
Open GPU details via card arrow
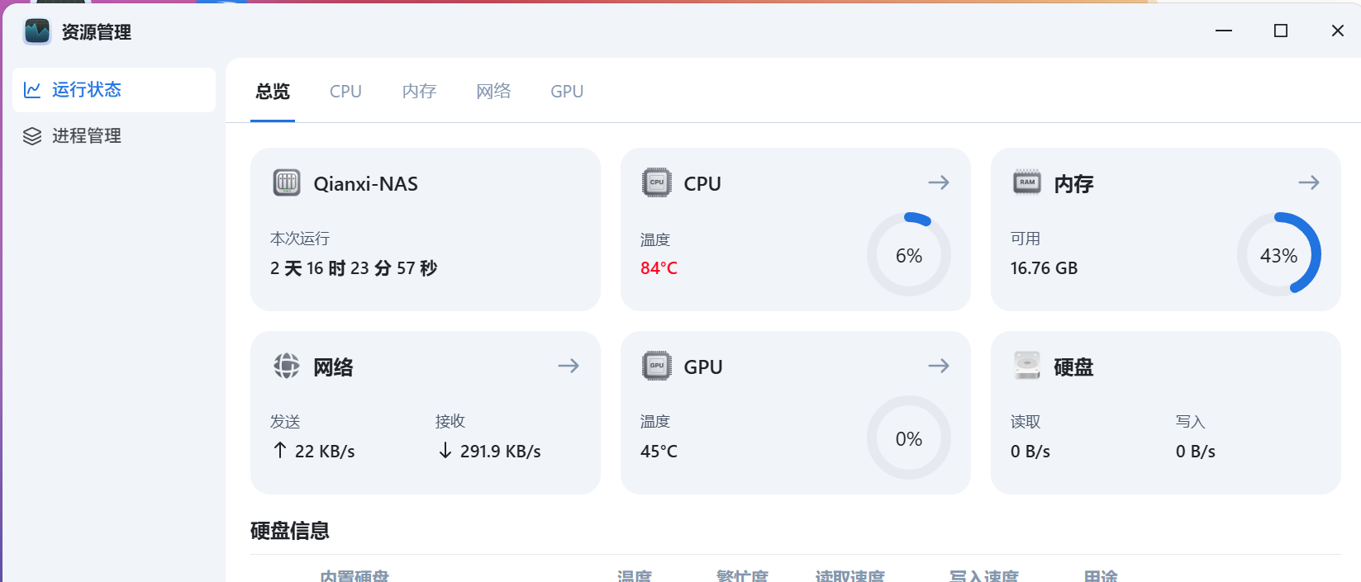coord(939,366)
